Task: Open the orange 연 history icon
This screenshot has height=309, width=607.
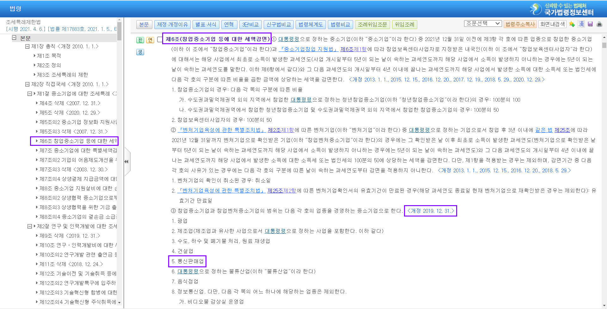Action: click(x=150, y=40)
